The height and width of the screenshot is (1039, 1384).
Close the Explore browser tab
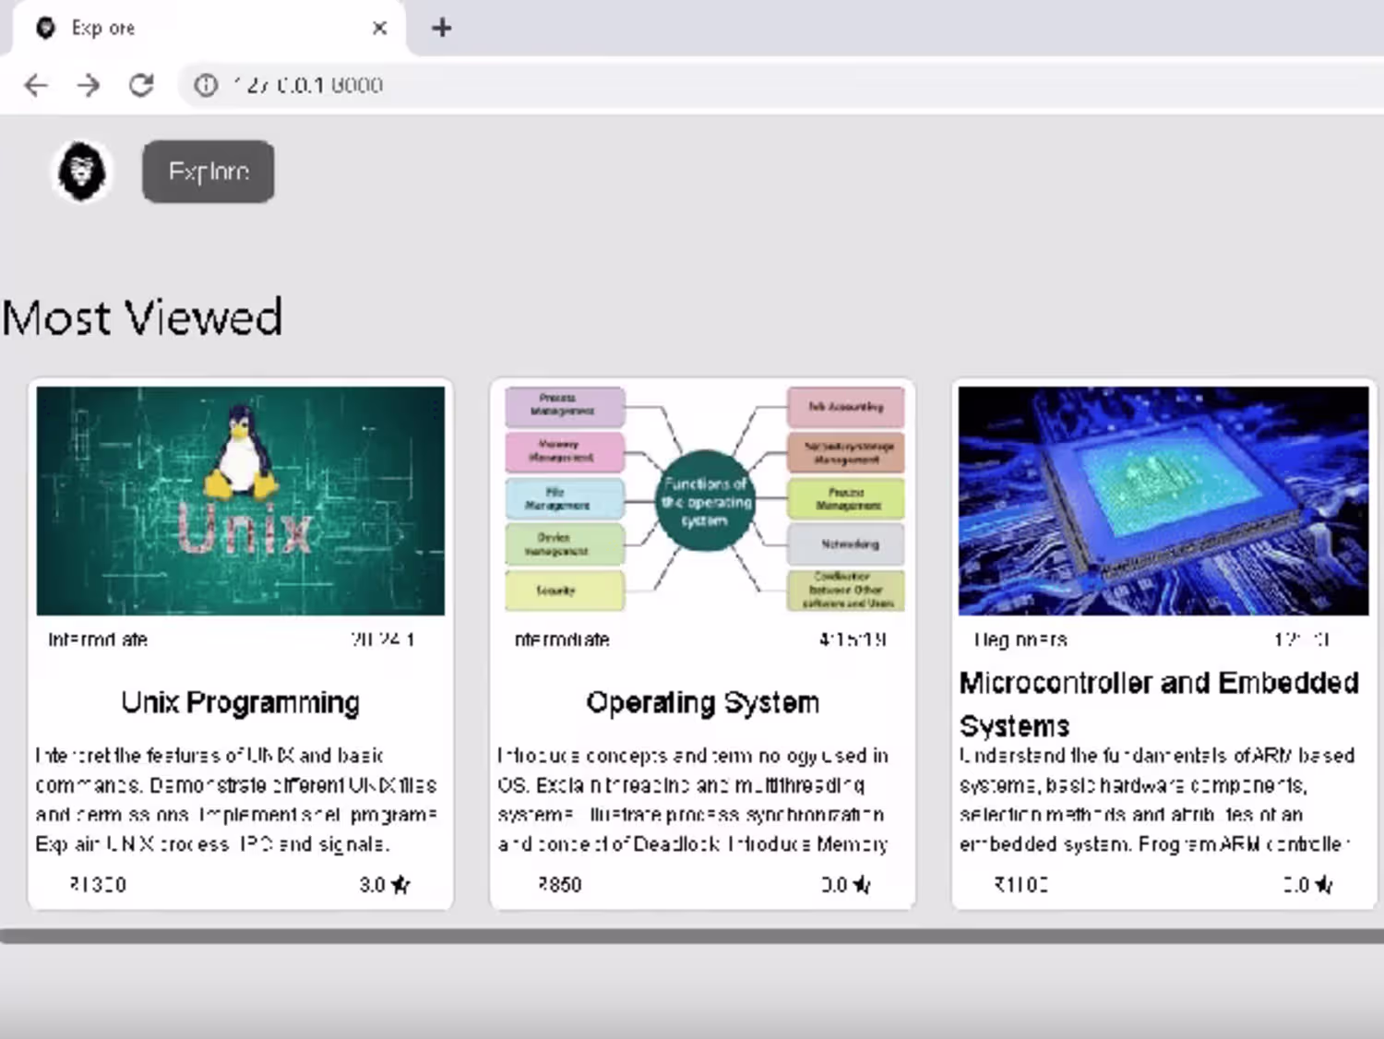pos(379,28)
